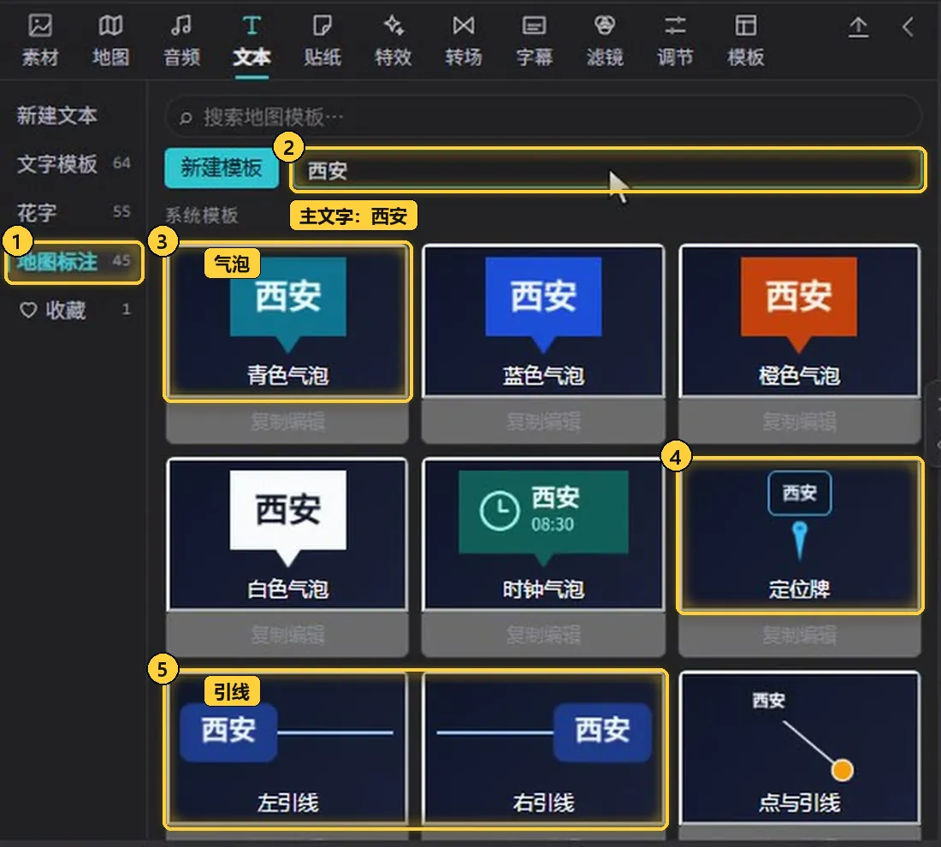This screenshot has width=941, height=847.
Task: Open 收藏 favorites in sidebar
Action: point(74,310)
